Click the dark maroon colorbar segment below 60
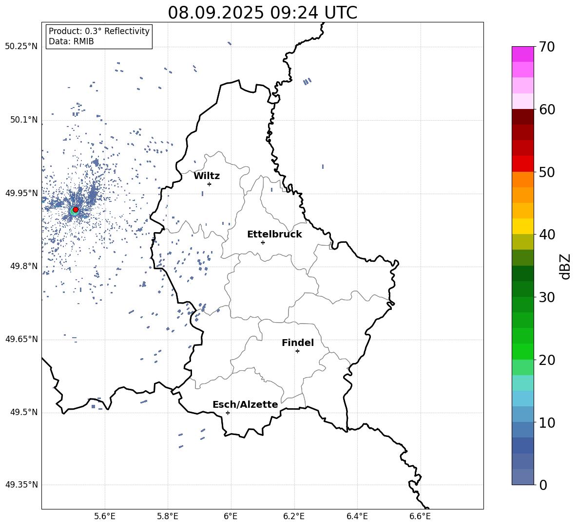 (522, 117)
